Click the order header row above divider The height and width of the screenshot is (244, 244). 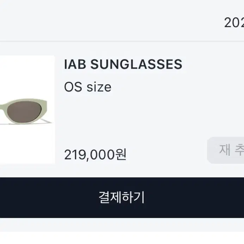point(122,20)
